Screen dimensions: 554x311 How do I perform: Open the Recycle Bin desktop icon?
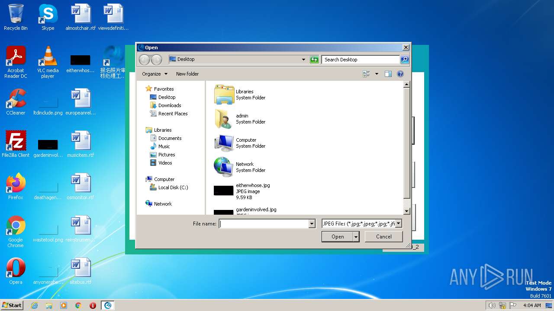[x=16, y=17]
